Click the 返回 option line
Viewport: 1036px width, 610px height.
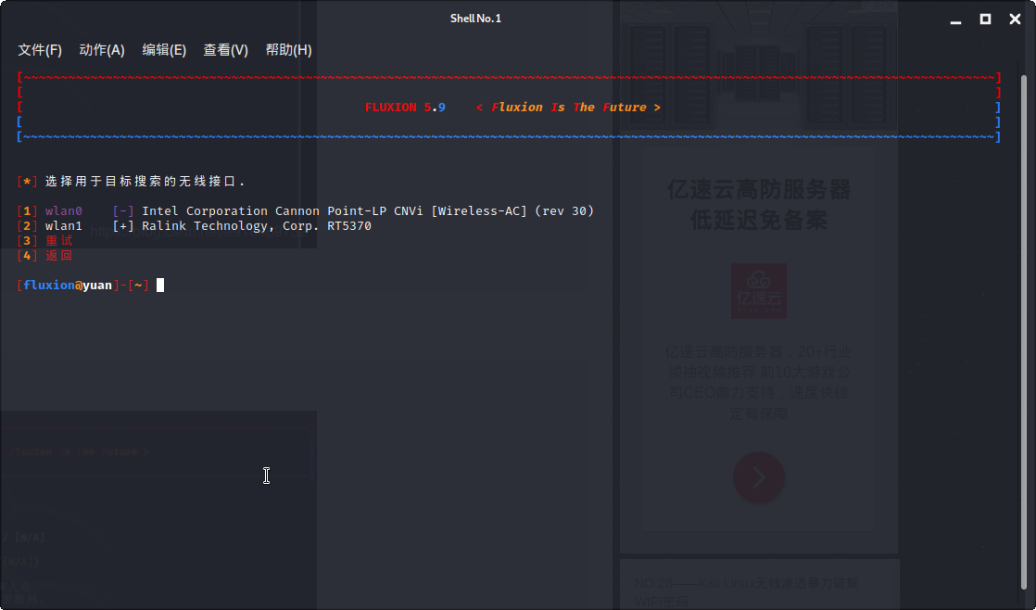[x=44, y=255]
